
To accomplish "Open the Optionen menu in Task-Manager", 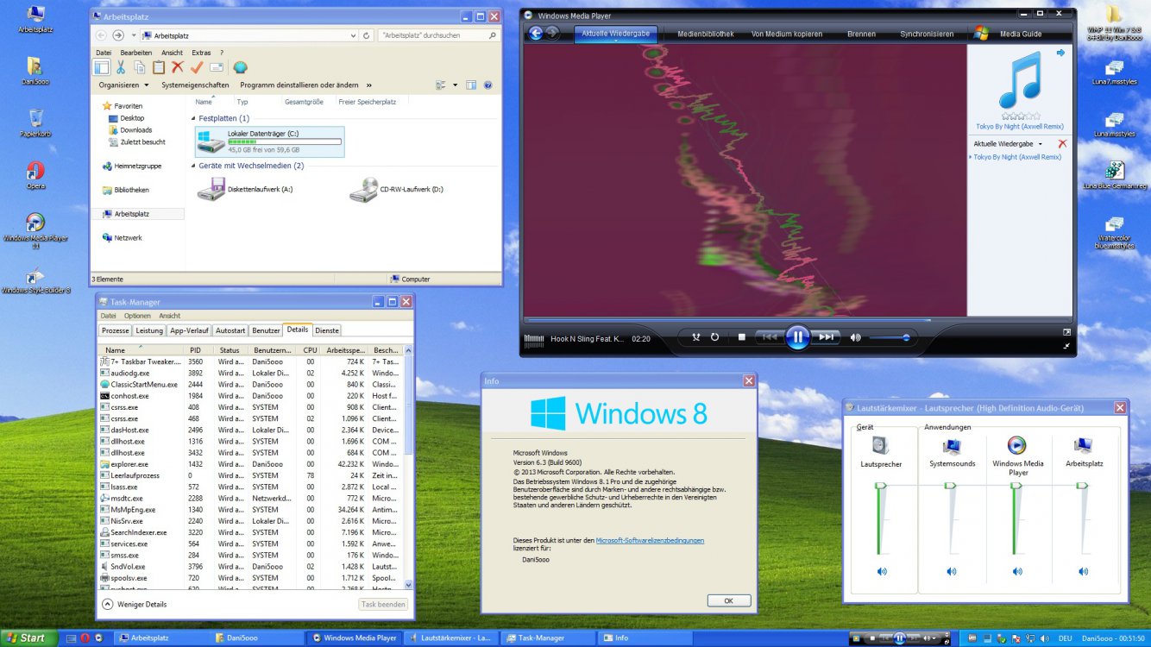I will coord(137,316).
